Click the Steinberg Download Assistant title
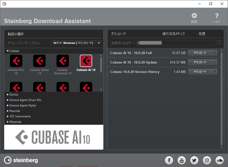The width and height of the screenshot is (228, 167). 47,21
